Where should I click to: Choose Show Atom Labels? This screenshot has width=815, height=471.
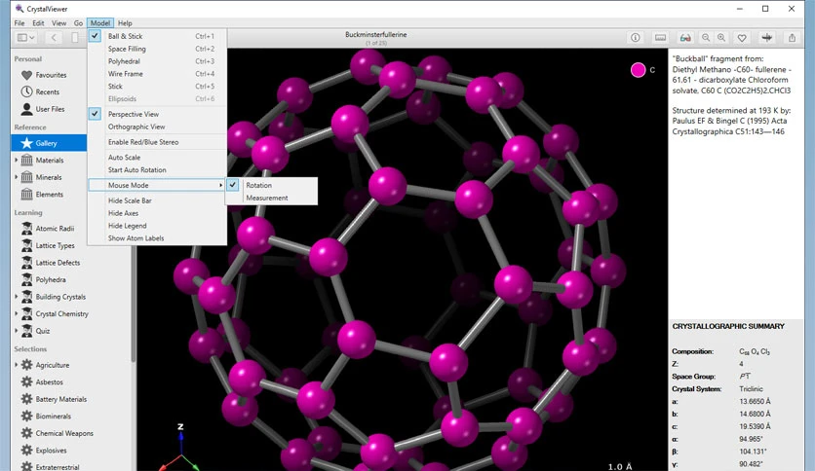tap(157, 238)
